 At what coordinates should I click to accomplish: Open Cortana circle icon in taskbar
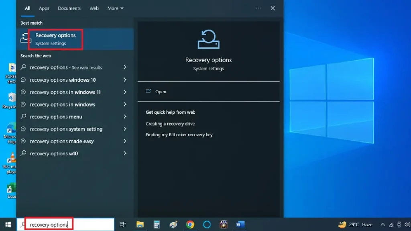tap(207, 225)
